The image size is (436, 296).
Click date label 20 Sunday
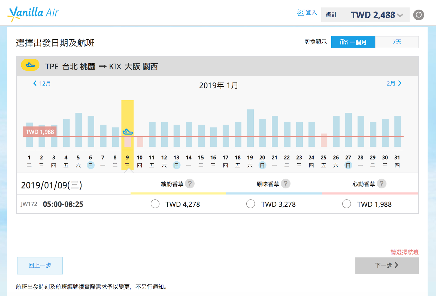(262, 161)
